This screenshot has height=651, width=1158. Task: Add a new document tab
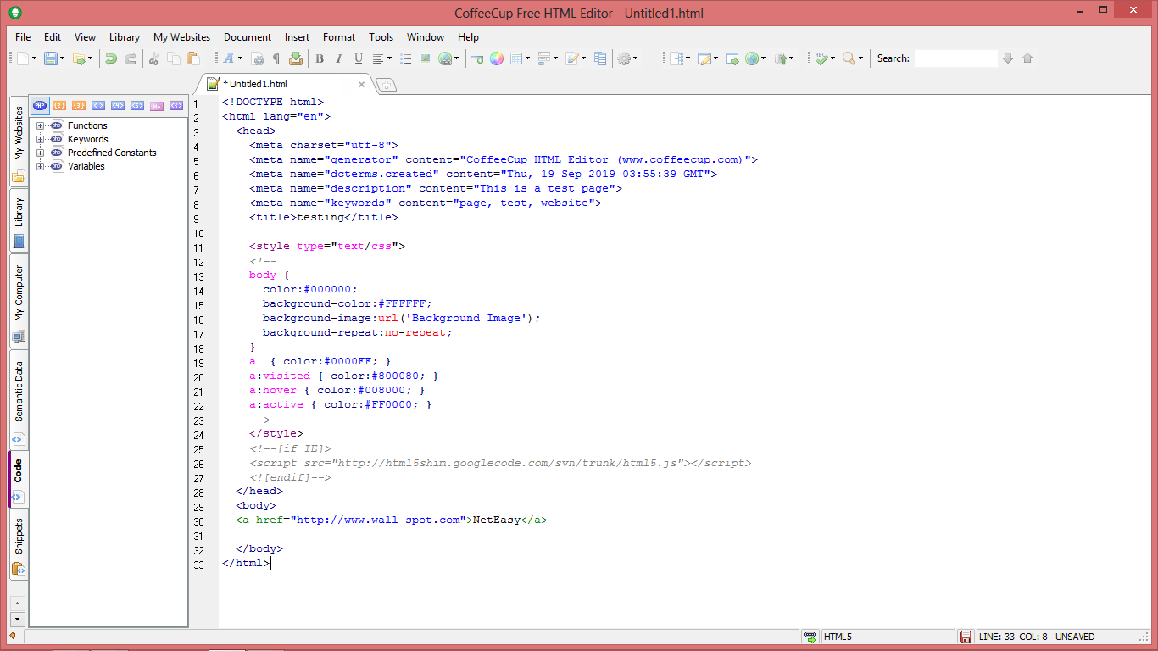coord(386,85)
